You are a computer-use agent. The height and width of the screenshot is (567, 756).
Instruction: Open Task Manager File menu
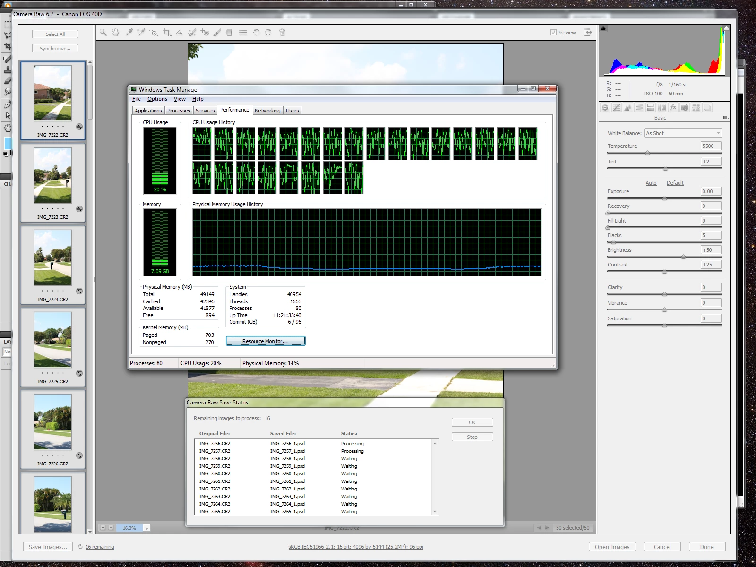tap(137, 99)
